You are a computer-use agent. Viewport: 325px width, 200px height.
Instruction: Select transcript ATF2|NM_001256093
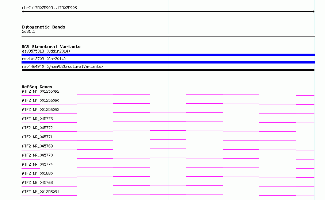pyautogui.click(x=41, y=109)
